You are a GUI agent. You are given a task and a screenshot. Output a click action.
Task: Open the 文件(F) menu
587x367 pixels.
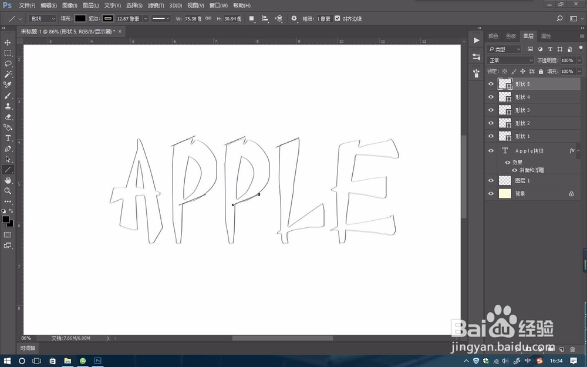[27, 6]
